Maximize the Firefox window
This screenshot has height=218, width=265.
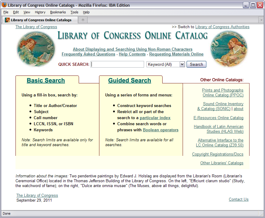pos(253,5)
